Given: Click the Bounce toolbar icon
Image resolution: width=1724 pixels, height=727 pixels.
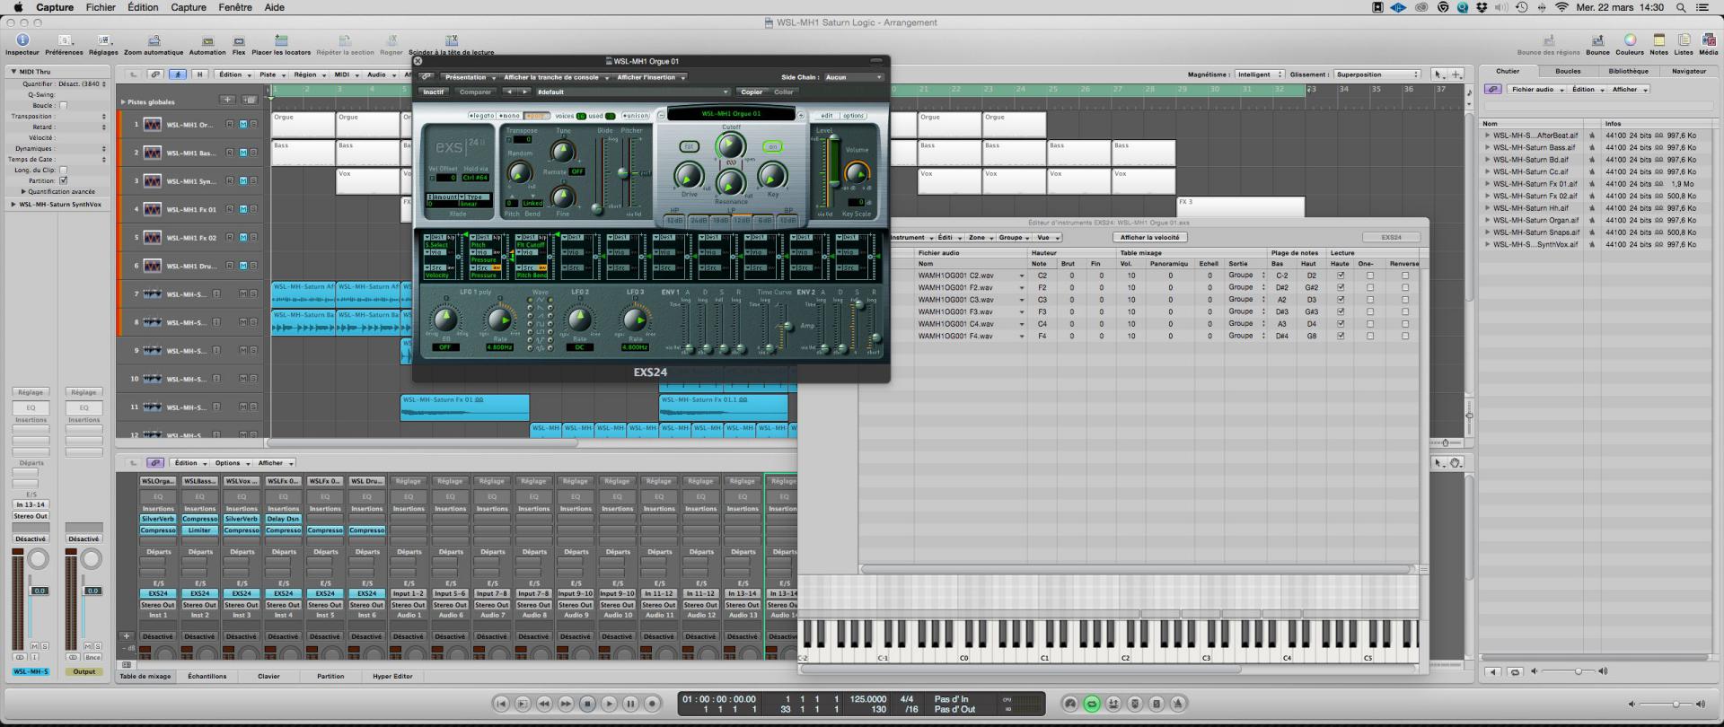Looking at the screenshot, I should (1597, 40).
